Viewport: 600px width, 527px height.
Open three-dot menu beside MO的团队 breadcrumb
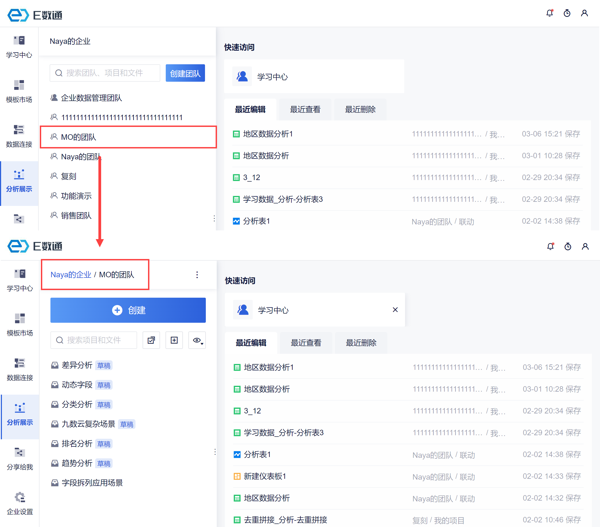click(x=197, y=275)
